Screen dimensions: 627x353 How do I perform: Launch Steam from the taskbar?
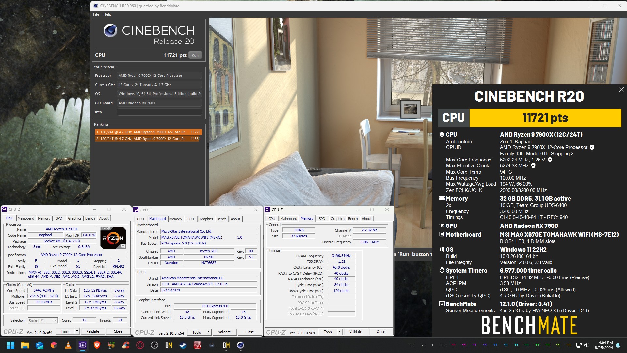tap(183, 345)
